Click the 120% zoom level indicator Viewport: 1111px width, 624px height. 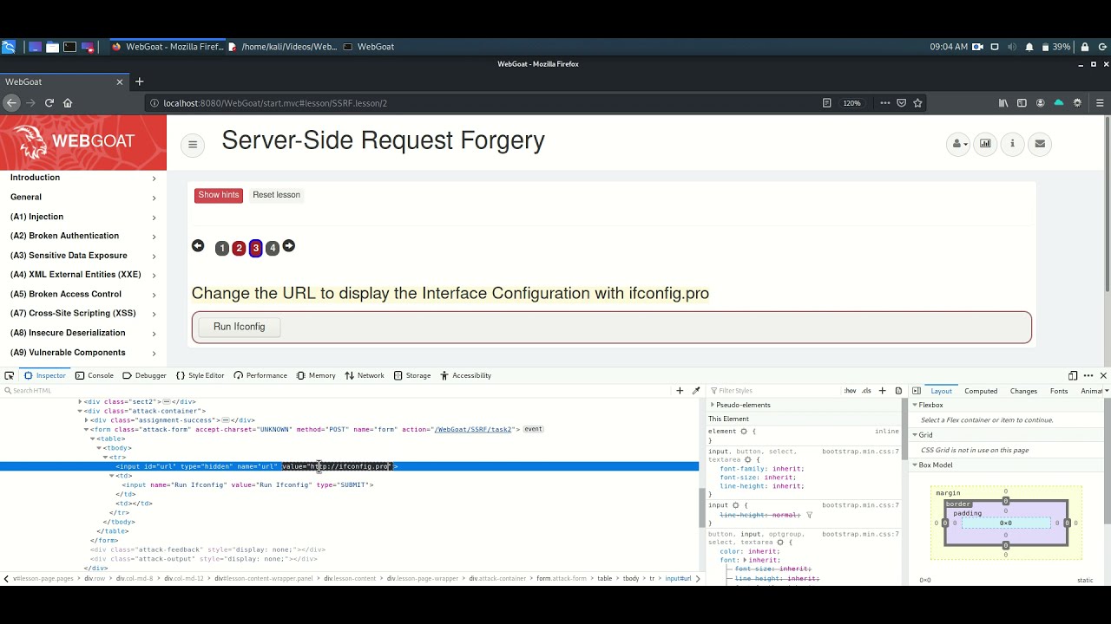852,102
